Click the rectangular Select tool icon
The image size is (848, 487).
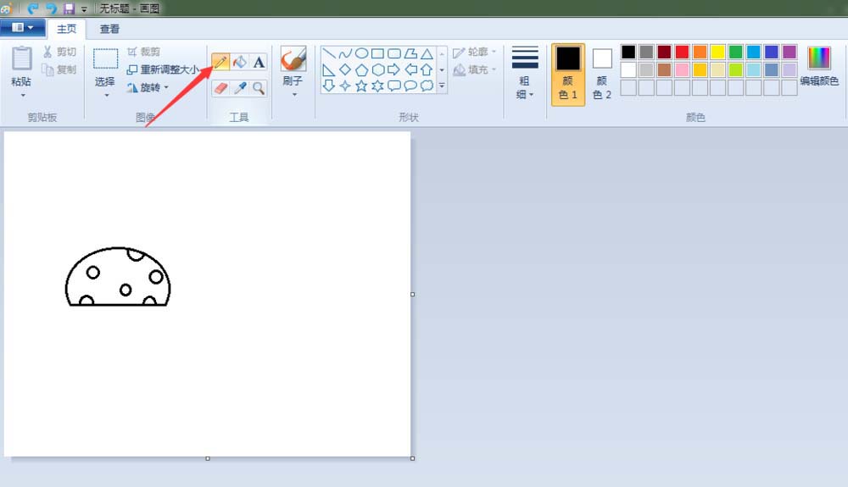pyautogui.click(x=105, y=58)
